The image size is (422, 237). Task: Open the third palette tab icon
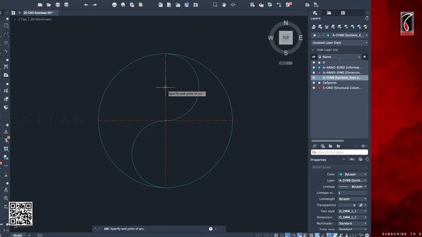pos(343,13)
